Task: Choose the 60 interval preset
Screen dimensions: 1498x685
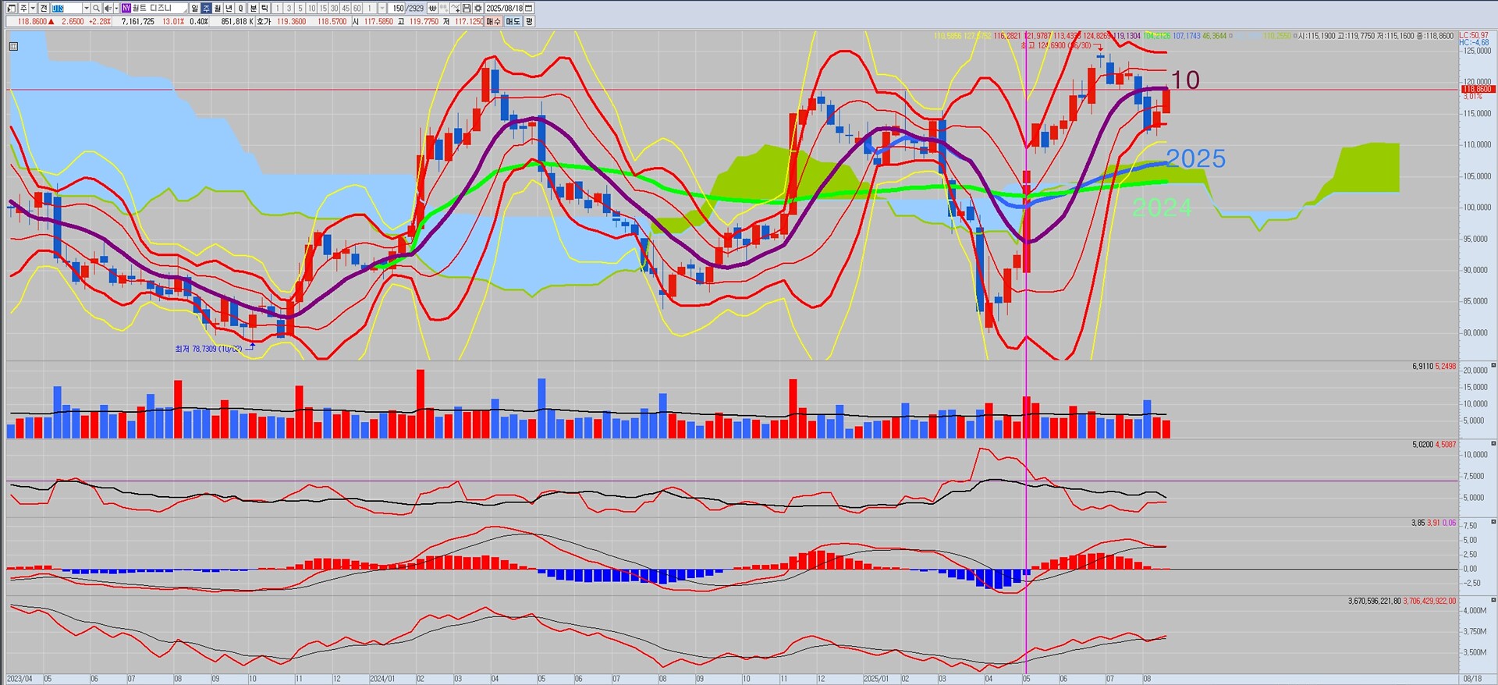Action: 357,8
